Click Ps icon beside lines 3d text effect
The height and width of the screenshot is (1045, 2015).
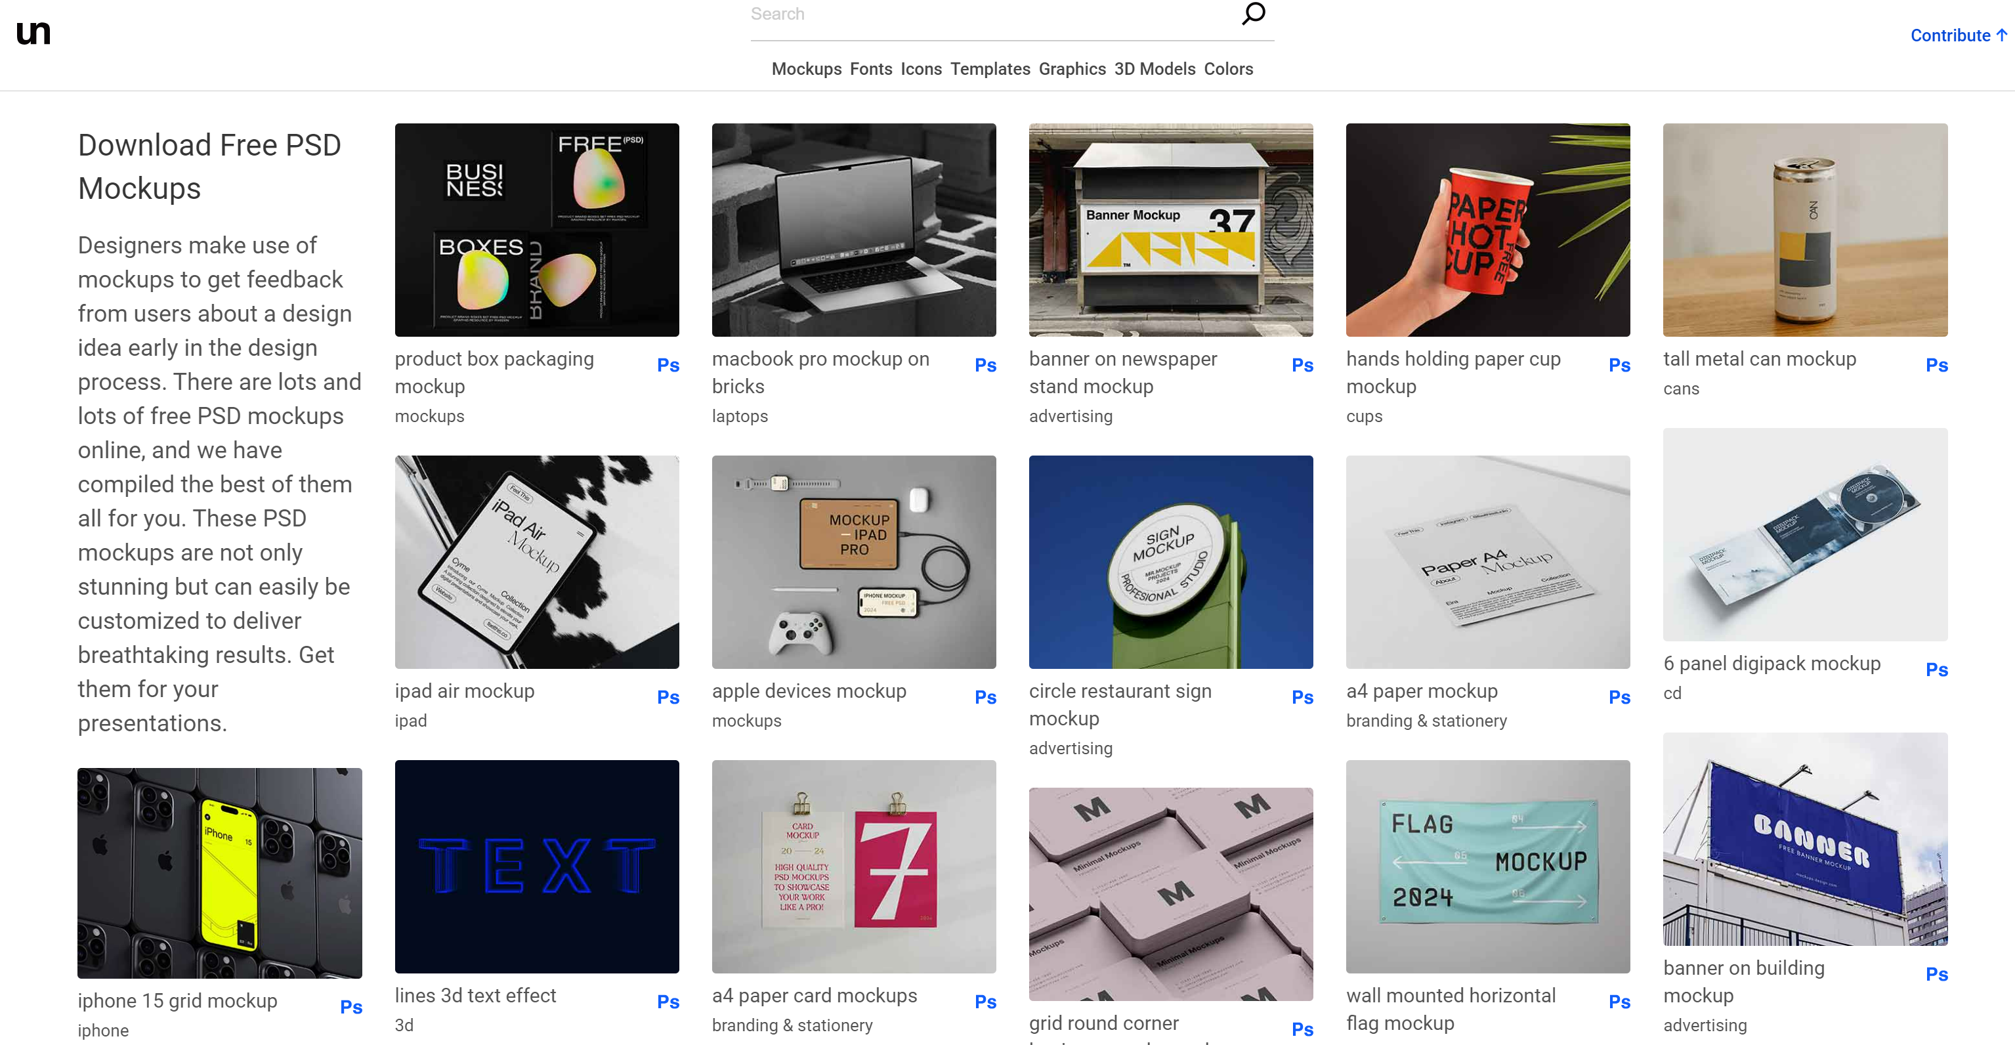tap(668, 1002)
